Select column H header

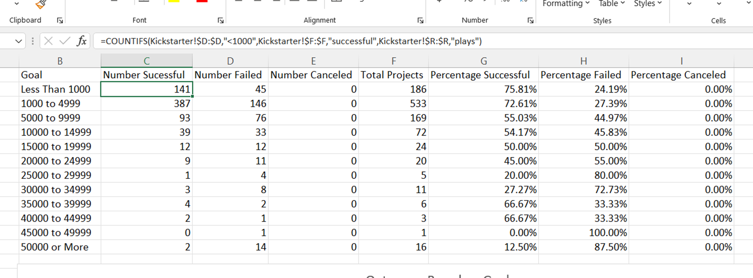(x=583, y=61)
